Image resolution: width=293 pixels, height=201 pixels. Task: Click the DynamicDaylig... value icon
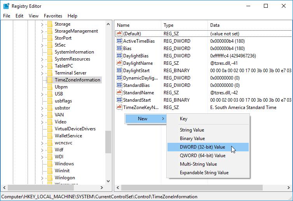(119, 78)
